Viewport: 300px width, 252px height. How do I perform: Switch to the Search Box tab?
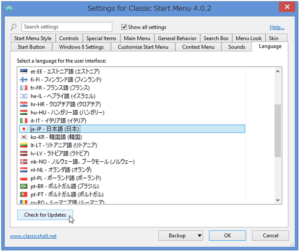216,38
